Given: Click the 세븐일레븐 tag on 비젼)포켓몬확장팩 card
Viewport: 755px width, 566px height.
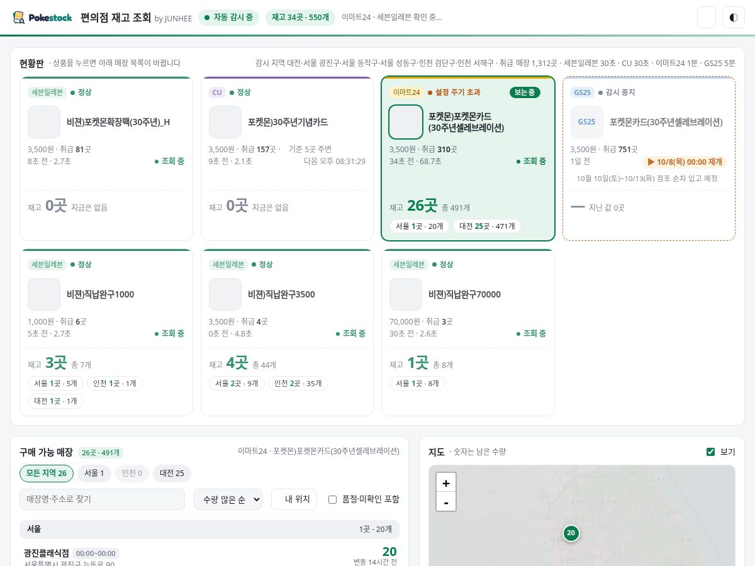Looking at the screenshot, I should 47,92.
